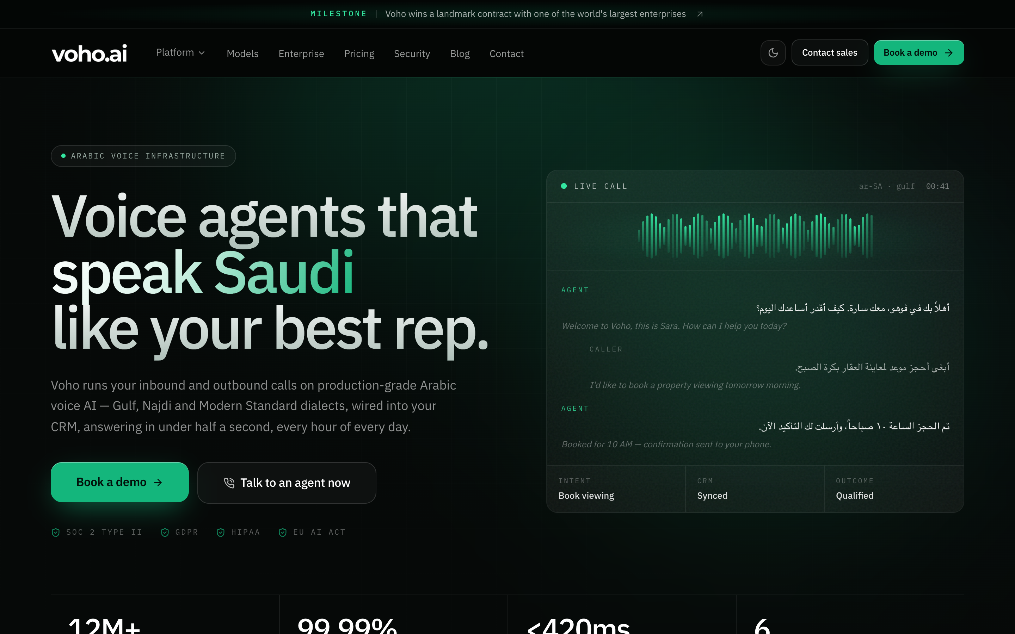1015x634 pixels.
Task: Click Talk to an agent now button
Action: [287, 483]
